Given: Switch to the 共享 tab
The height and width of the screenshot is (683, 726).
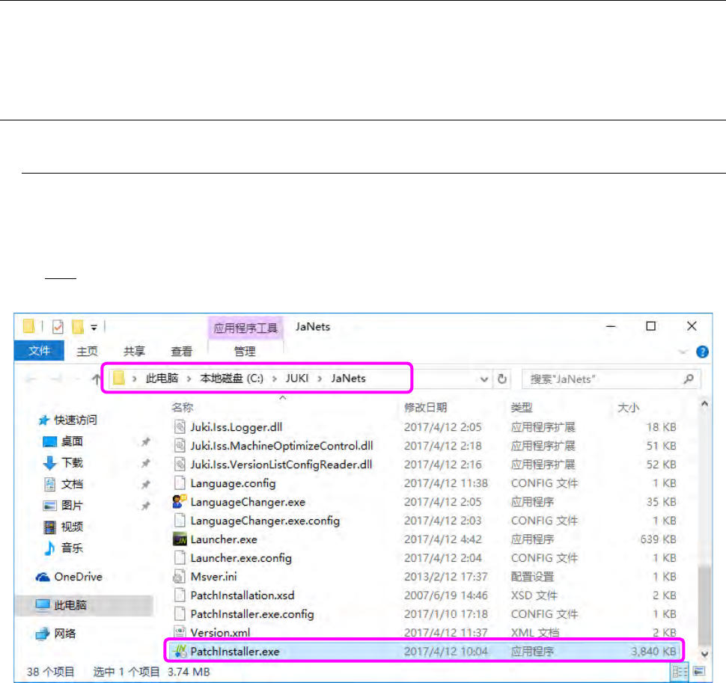Looking at the screenshot, I should [134, 351].
